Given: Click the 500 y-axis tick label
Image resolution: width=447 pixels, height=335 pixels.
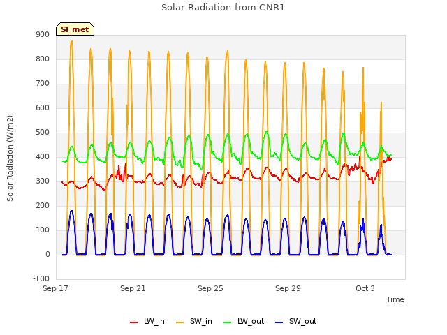Looking at the screenshot, I should click(43, 133).
